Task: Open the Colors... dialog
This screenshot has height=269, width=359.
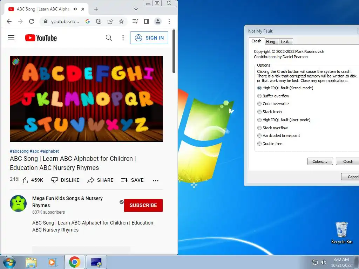Action: pyautogui.click(x=320, y=161)
